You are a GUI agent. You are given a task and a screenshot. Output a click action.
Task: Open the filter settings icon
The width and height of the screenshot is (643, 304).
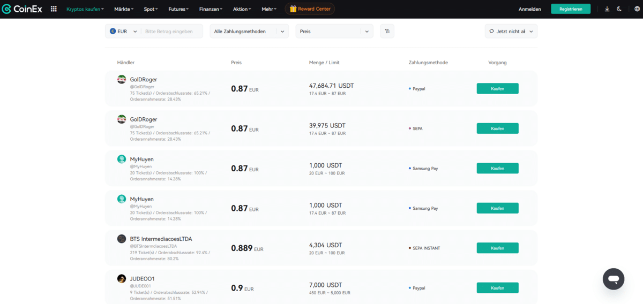coord(387,31)
